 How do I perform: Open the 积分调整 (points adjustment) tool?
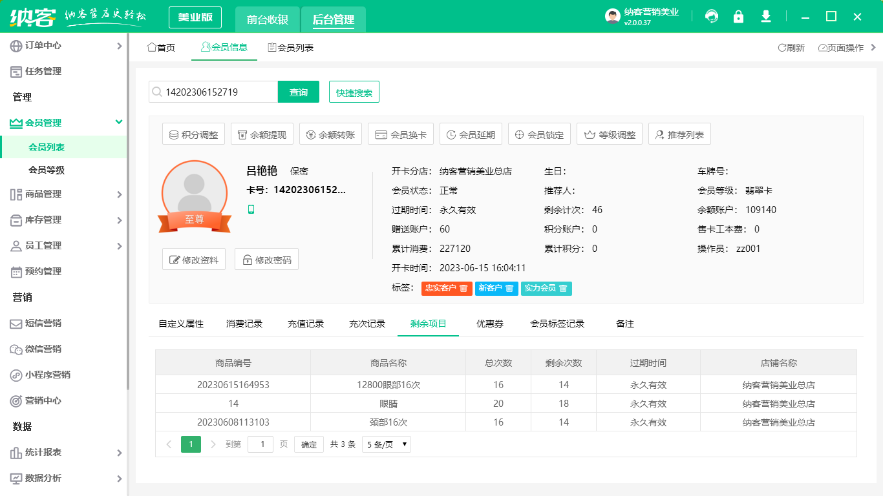(x=193, y=134)
